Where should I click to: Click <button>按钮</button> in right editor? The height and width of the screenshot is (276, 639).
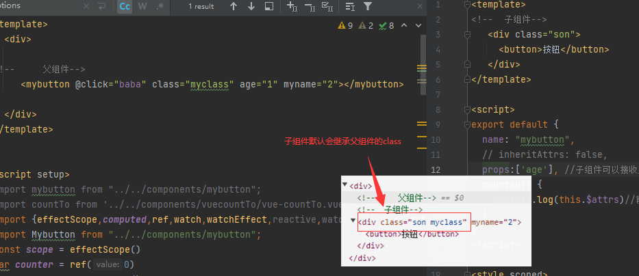pyautogui.click(x=554, y=50)
